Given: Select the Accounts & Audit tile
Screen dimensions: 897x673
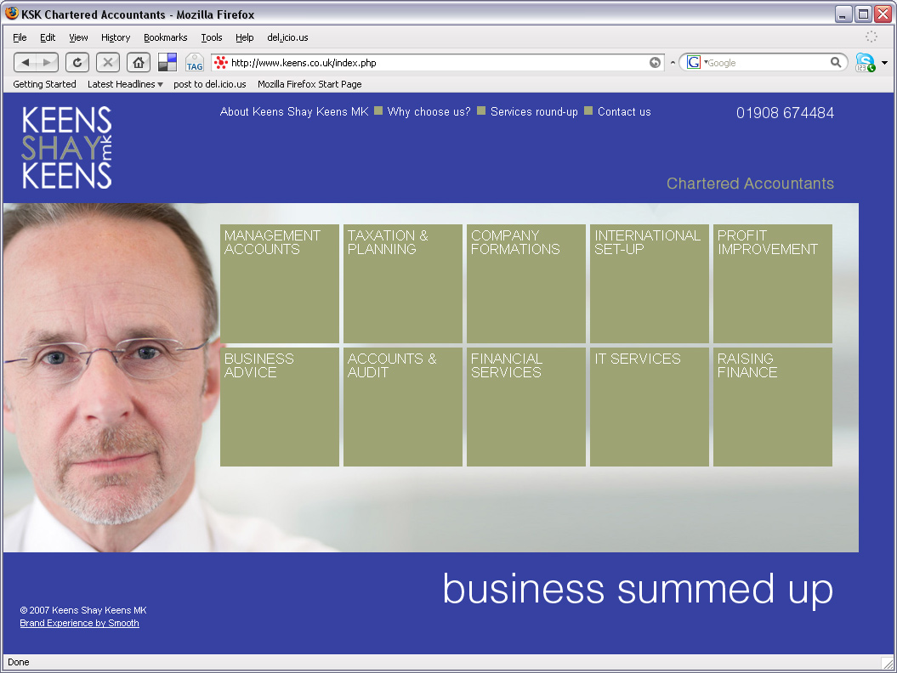Looking at the screenshot, I should 403,406.
